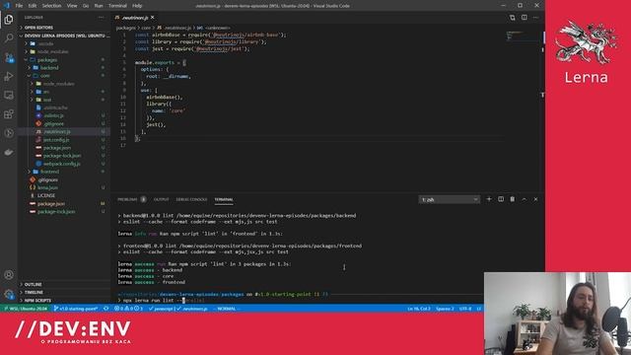Expand the test folder under core
Viewport: 631px width, 355px height.
[x=47, y=100]
